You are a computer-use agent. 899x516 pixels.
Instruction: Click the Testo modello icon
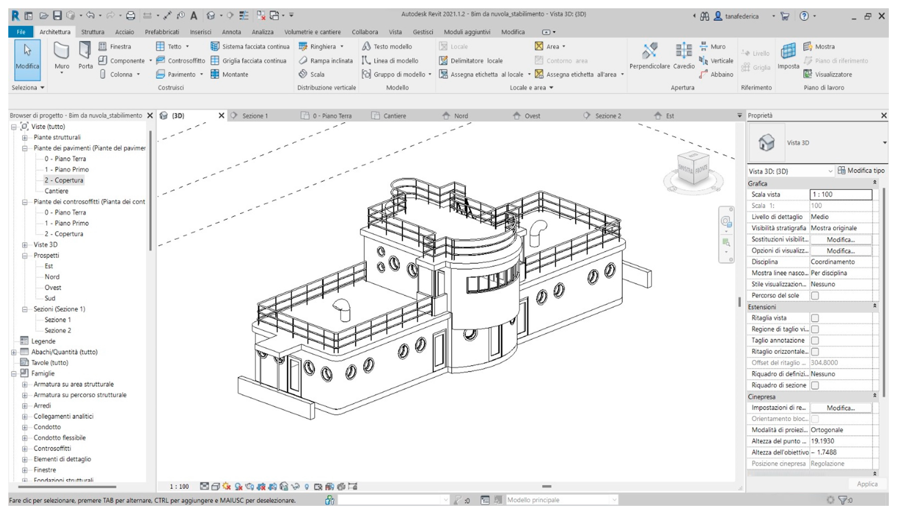(367, 46)
